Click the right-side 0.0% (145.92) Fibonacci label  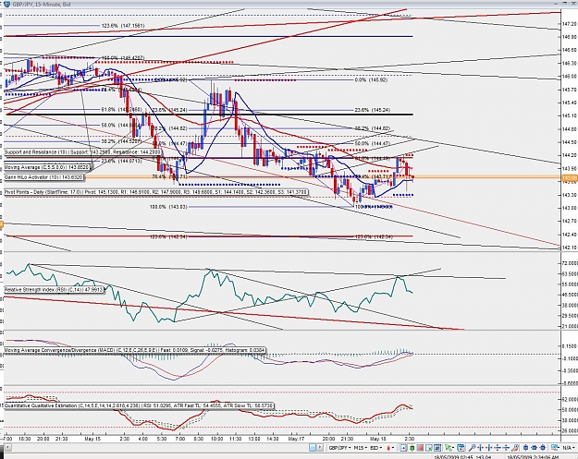pyautogui.click(x=371, y=79)
